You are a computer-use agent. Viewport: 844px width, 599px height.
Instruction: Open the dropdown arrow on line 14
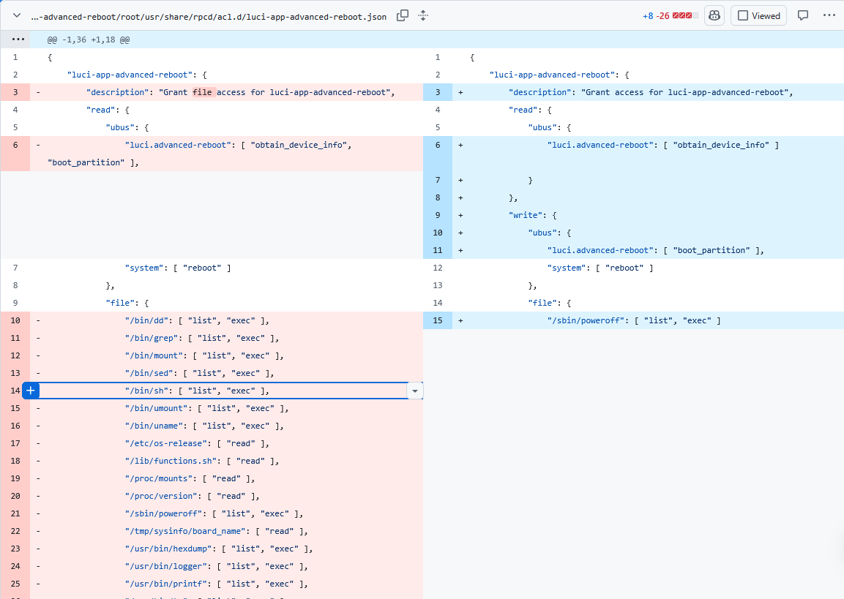tap(414, 391)
